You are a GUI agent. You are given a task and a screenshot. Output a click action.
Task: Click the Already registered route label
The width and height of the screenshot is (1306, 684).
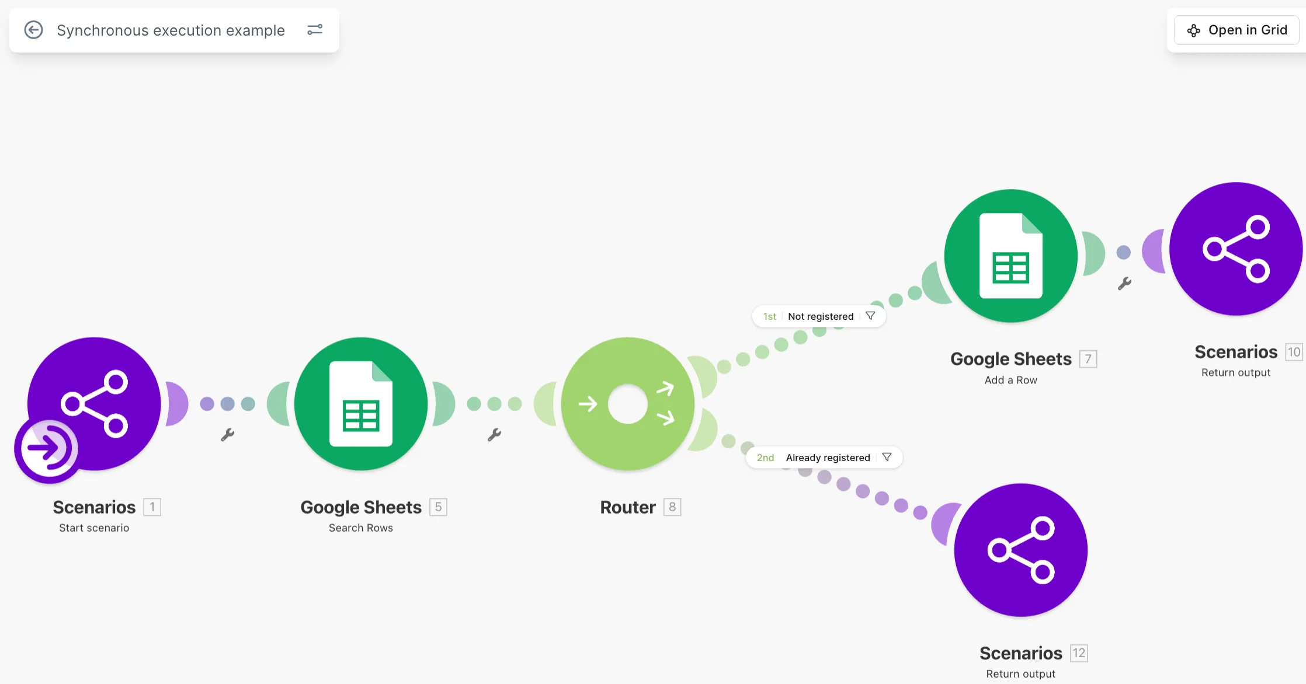pos(828,458)
